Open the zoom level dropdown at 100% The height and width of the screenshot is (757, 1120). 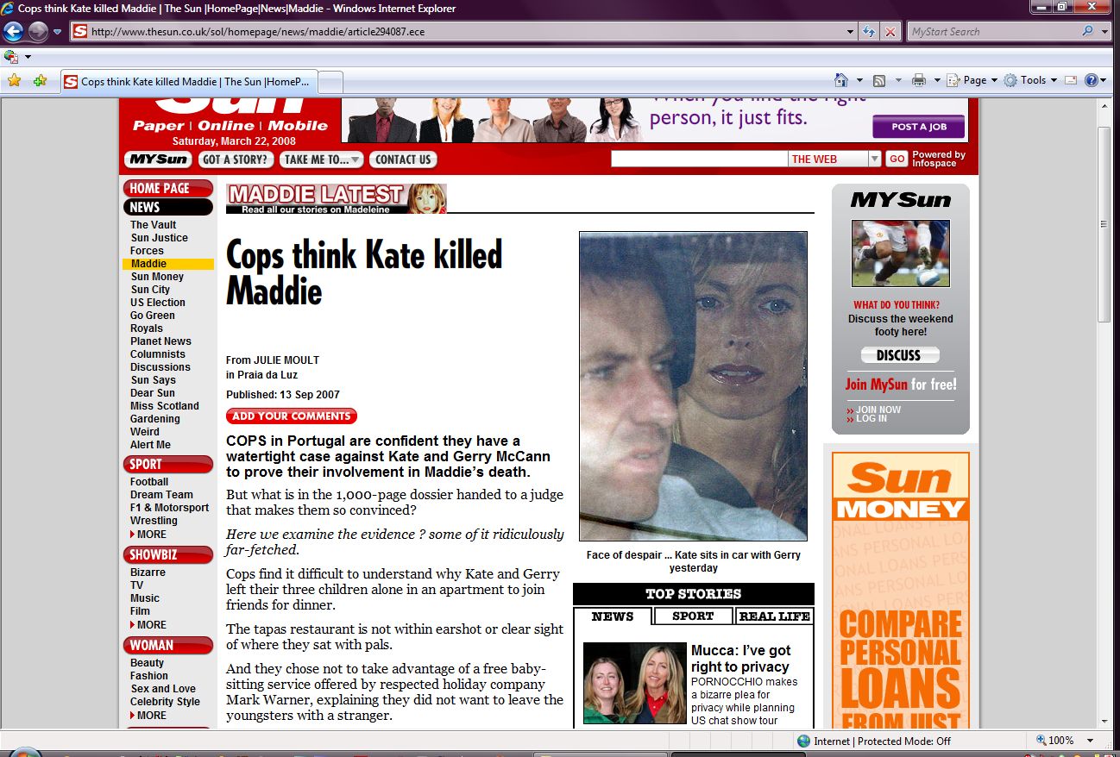1090,741
